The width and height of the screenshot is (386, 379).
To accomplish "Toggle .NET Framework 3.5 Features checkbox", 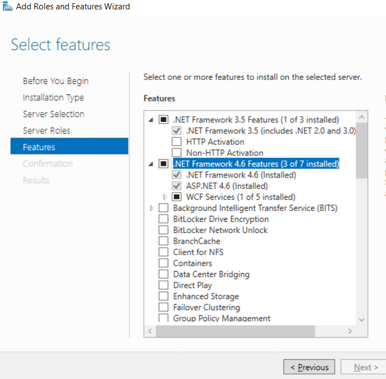I will click(x=163, y=120).
